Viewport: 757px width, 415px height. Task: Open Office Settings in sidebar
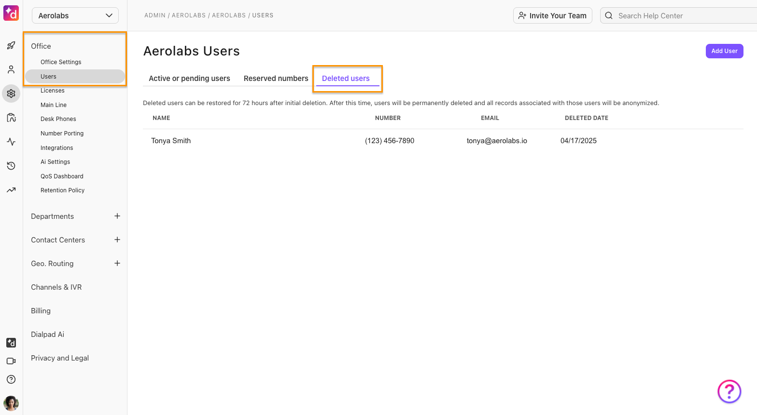pos(61,62)
